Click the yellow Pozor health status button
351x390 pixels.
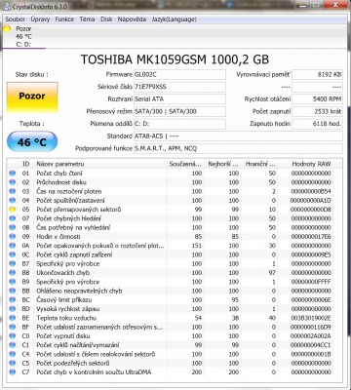[x=32, y=97]
